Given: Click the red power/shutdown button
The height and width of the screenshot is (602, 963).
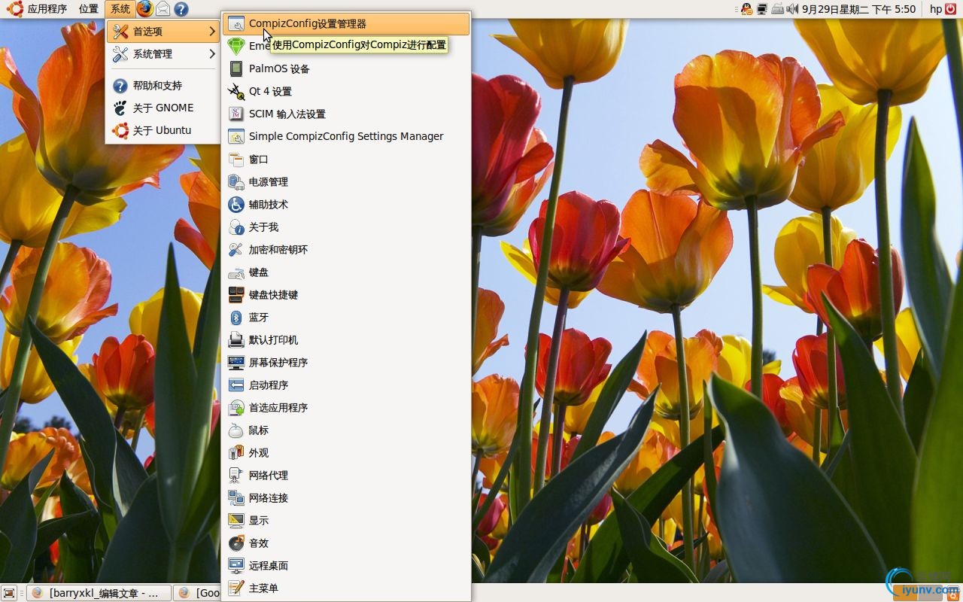Looking at the screenshot, I should pos(952,9).
